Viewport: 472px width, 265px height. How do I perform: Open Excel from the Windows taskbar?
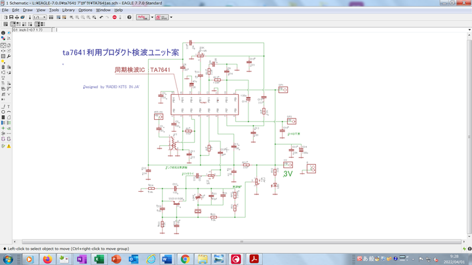100,259
